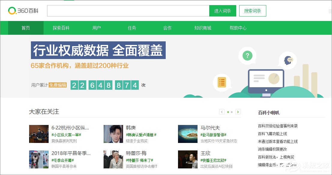Open the 6·22杭州小区纵... entry title

(x=70, y=128)
